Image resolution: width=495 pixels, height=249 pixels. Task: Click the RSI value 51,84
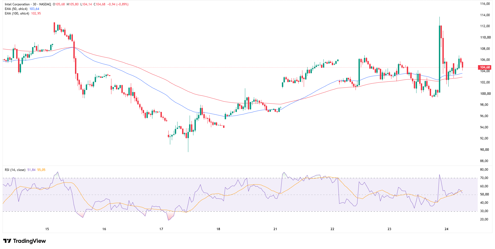(x=31, y=170)
